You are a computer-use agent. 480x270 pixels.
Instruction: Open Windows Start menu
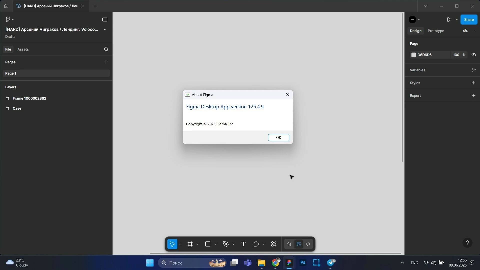coord(150,263)
